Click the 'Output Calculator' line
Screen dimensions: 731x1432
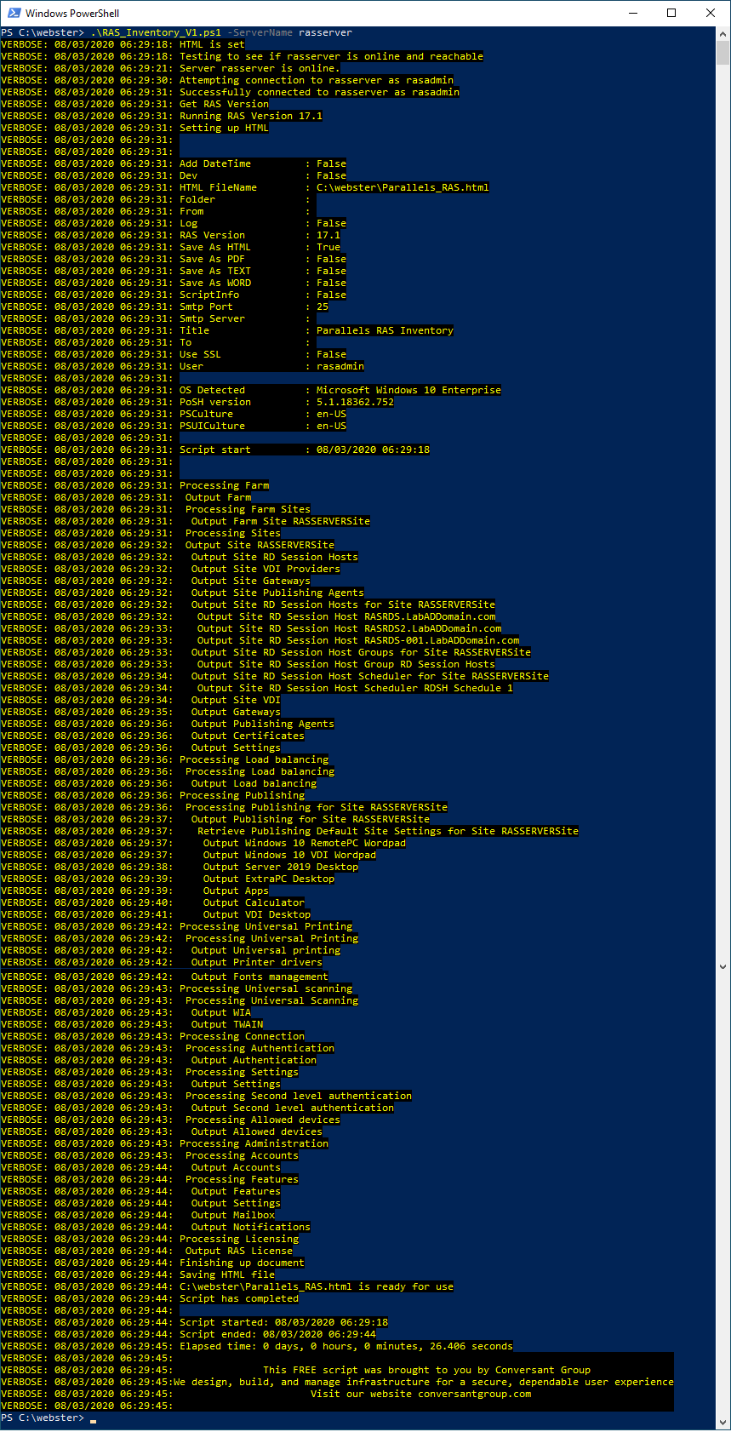(x=253, y=902)
